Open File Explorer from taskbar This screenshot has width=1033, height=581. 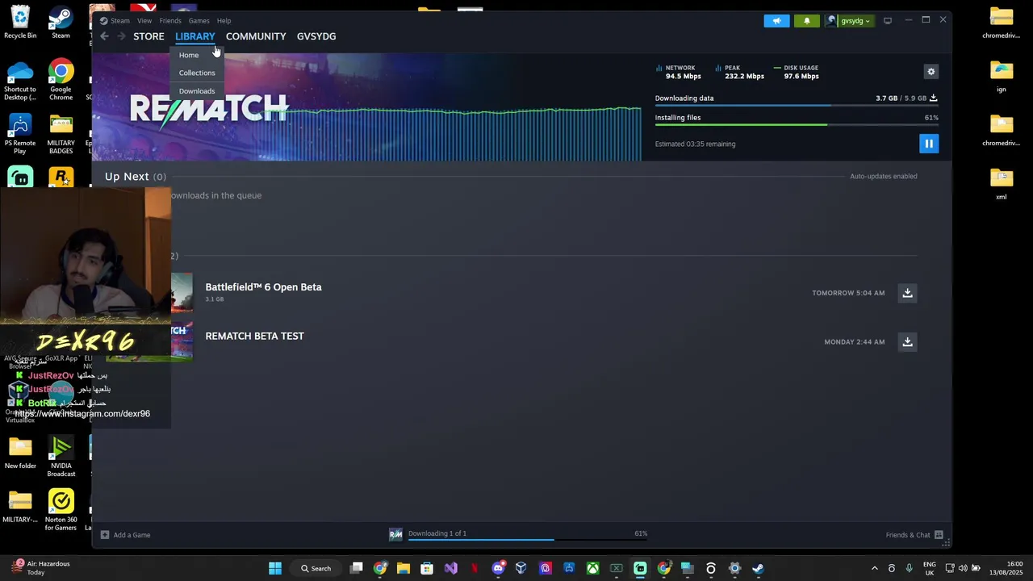coord(404,568)
